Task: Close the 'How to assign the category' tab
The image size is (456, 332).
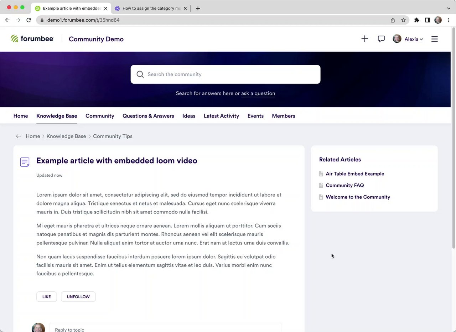Action: click(185, 8)
